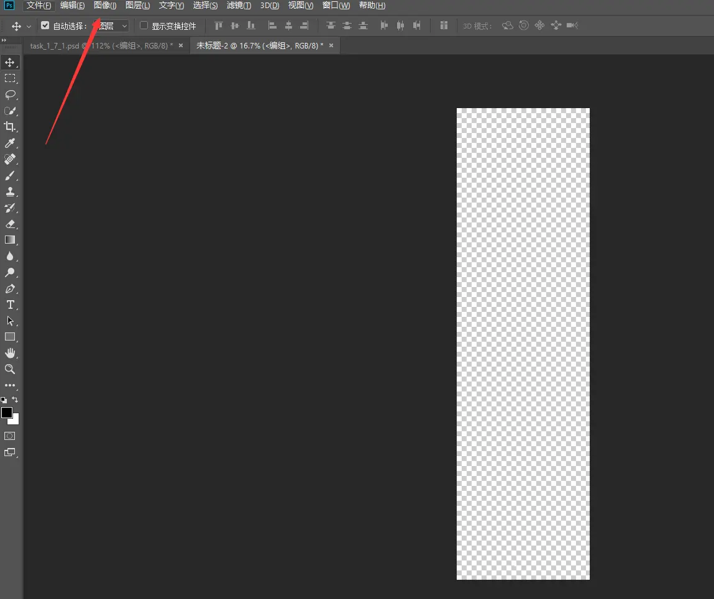The image size is (714, 599).
Task: Distribute vertical centers in options bar
Action: click(x=347, y=25)
